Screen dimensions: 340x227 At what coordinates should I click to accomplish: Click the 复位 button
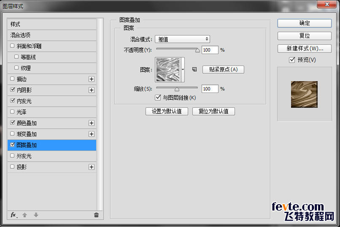(x=305, y=36)
